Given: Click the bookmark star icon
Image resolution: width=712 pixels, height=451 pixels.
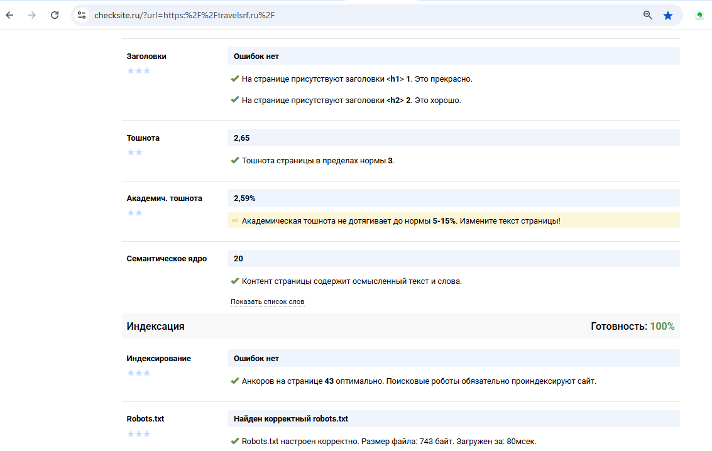Looking at the screenshot, I should tap(667, 15).
